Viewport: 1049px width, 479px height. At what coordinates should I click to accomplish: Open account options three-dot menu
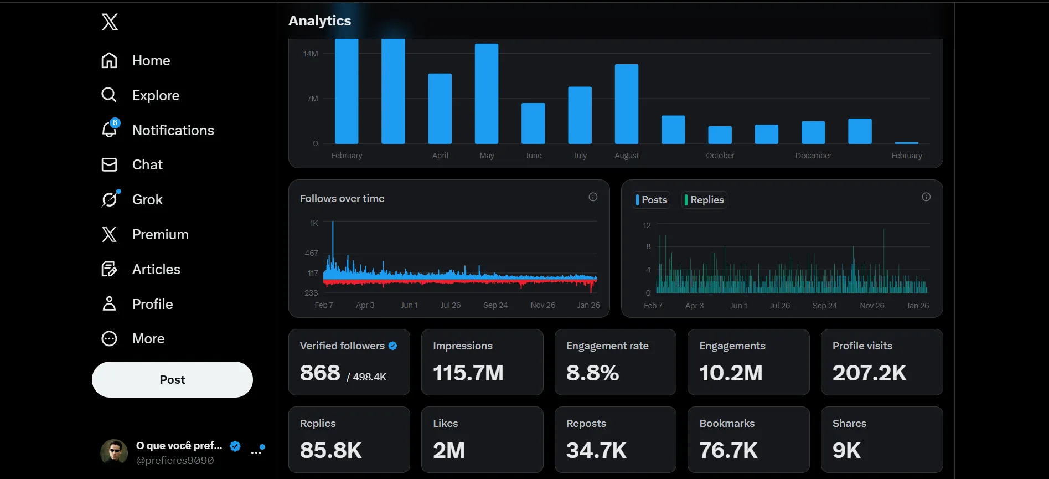[256, 452]
